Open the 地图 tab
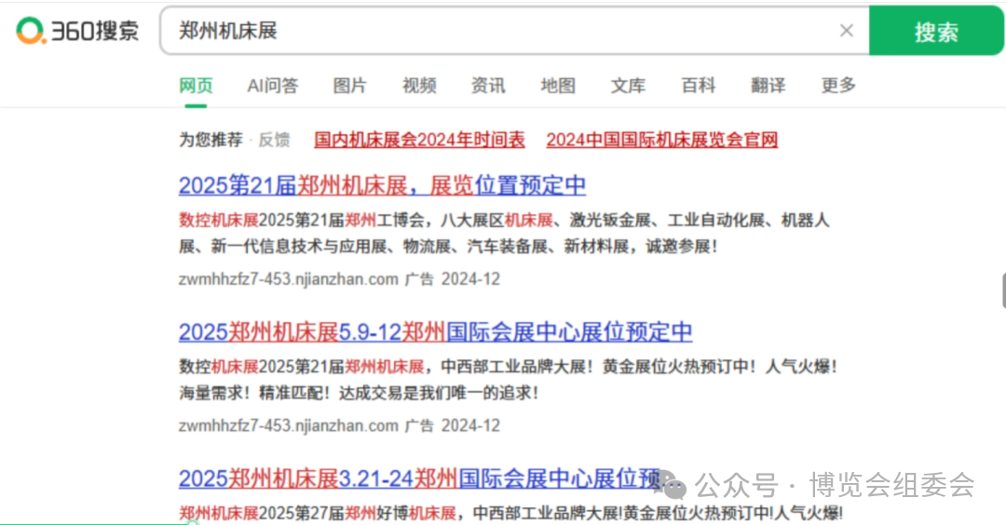This screenshot has height=525, width=1006. pyautogui.click(x=558, y=86)
